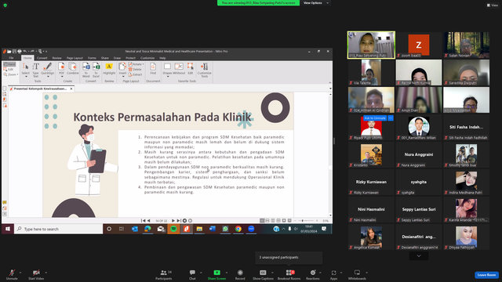The height and width of the screenshot is (282, 502).
Task: Open Zoom Participants panel
Action: click(164, 275)
